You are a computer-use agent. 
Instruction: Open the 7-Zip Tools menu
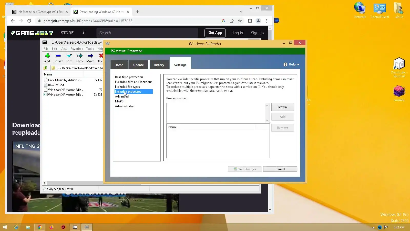click(90, 49)
